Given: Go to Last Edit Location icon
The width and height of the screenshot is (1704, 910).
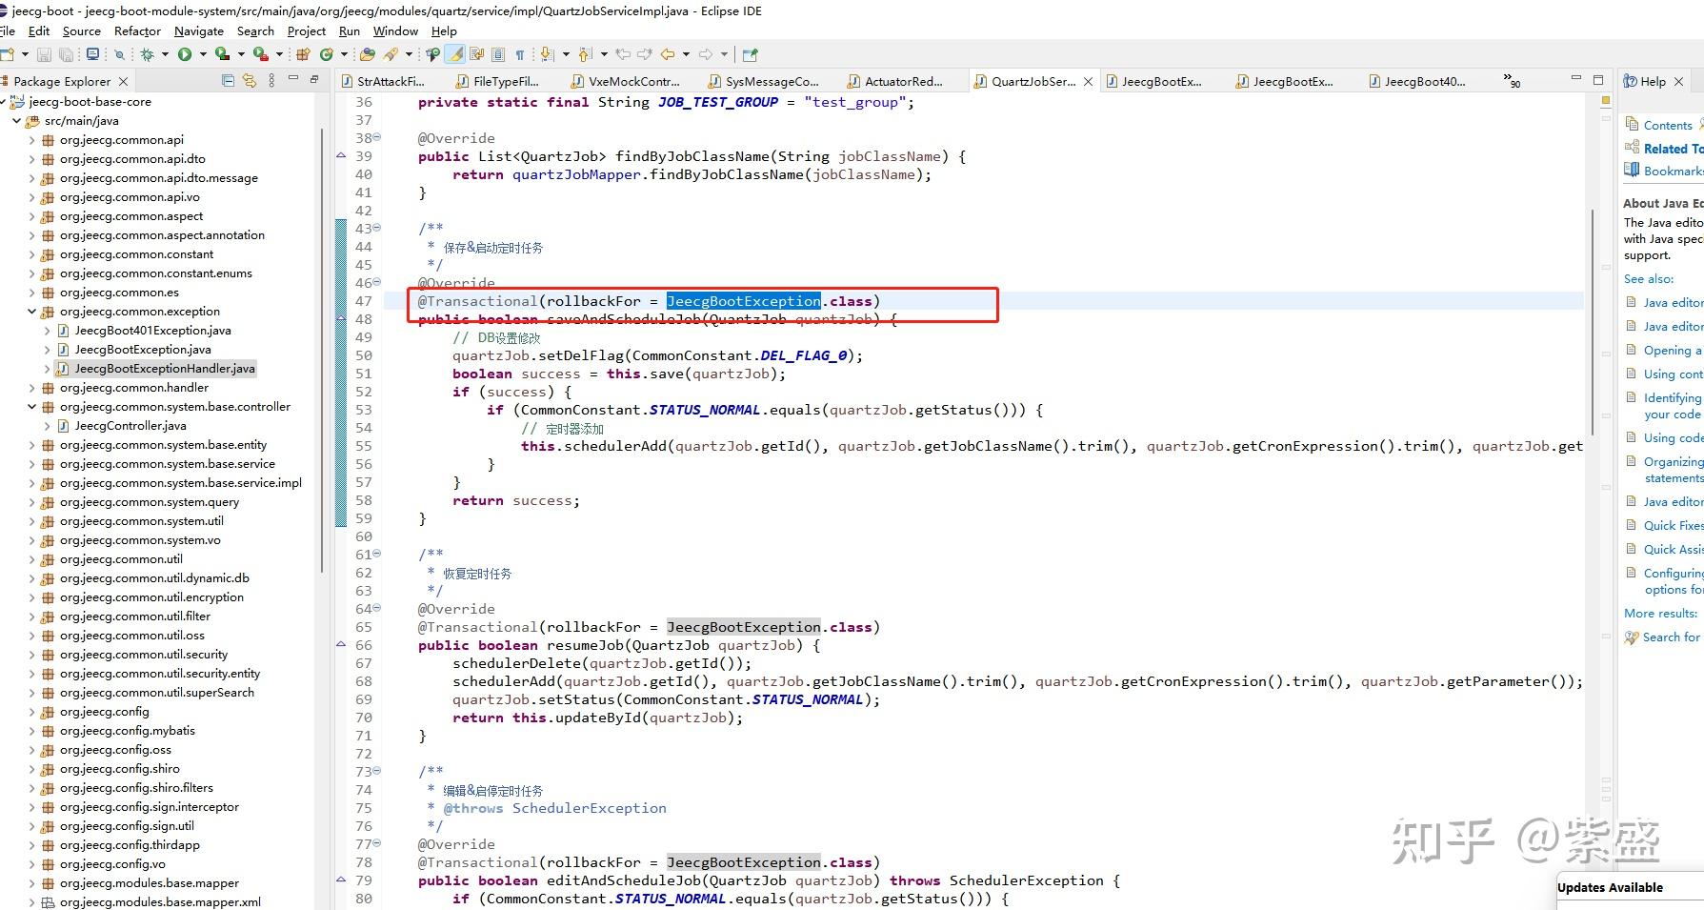Looking at the screenshot, I should pyautogui.click(x=623, y=54).
